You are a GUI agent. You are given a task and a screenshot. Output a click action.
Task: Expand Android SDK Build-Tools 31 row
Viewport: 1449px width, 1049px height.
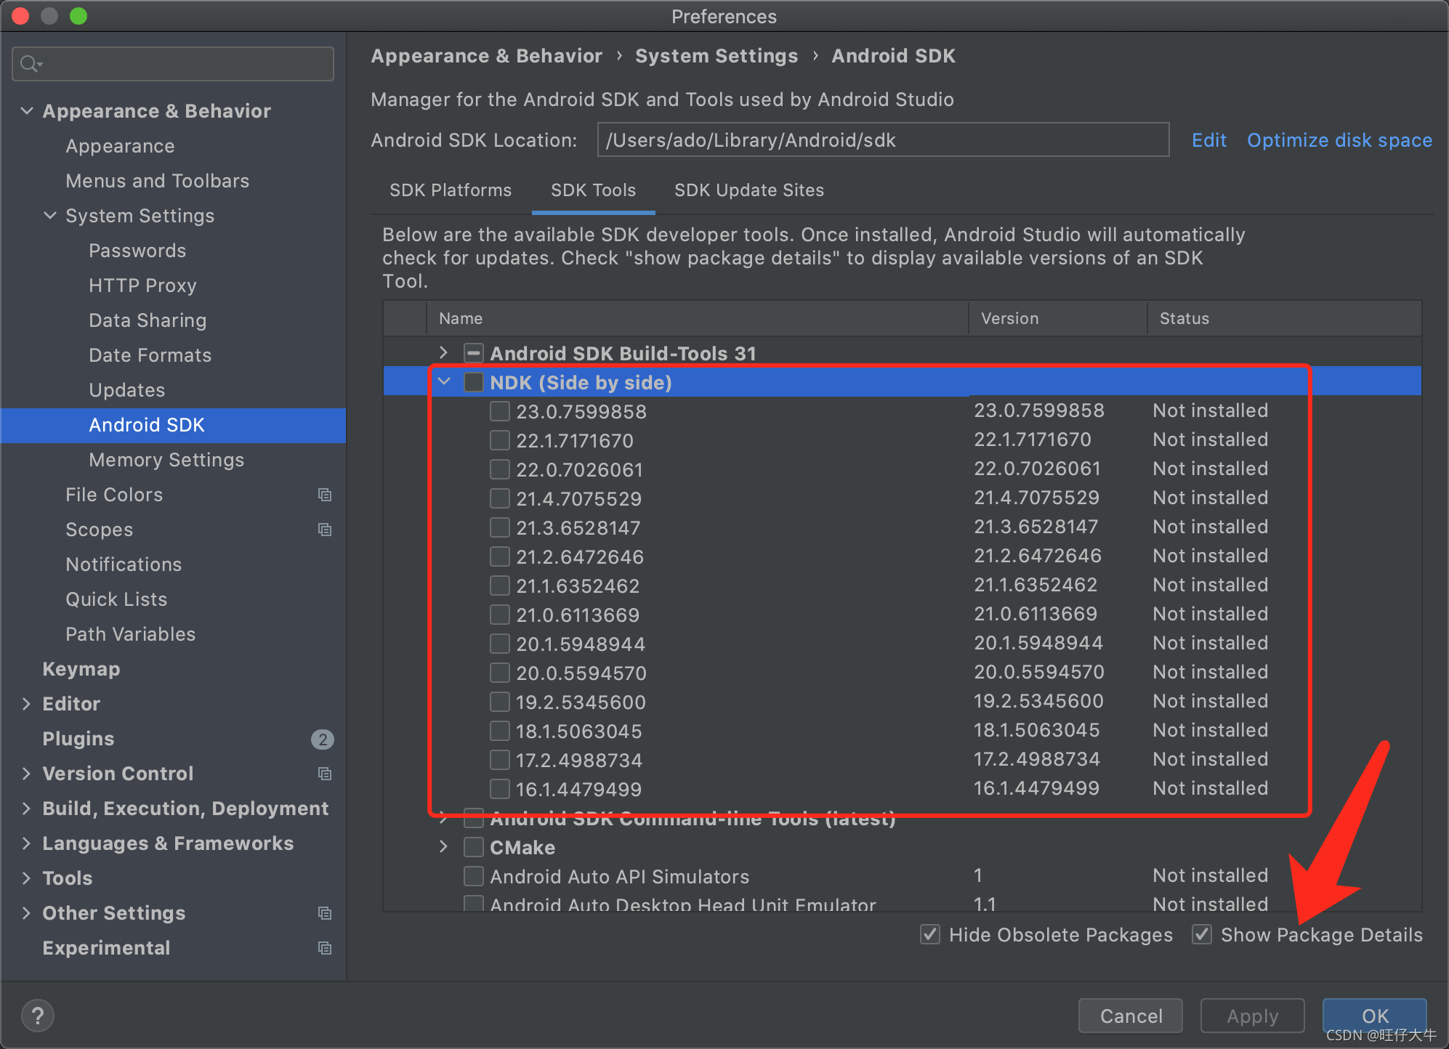coord(444,353)
